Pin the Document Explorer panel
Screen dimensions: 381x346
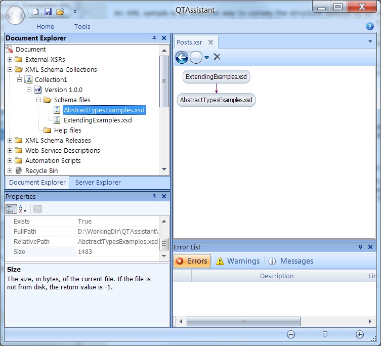(154, 38)
